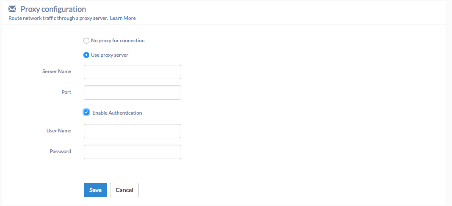
Task: Focus the User Name text field
Action: click(132, 131)
